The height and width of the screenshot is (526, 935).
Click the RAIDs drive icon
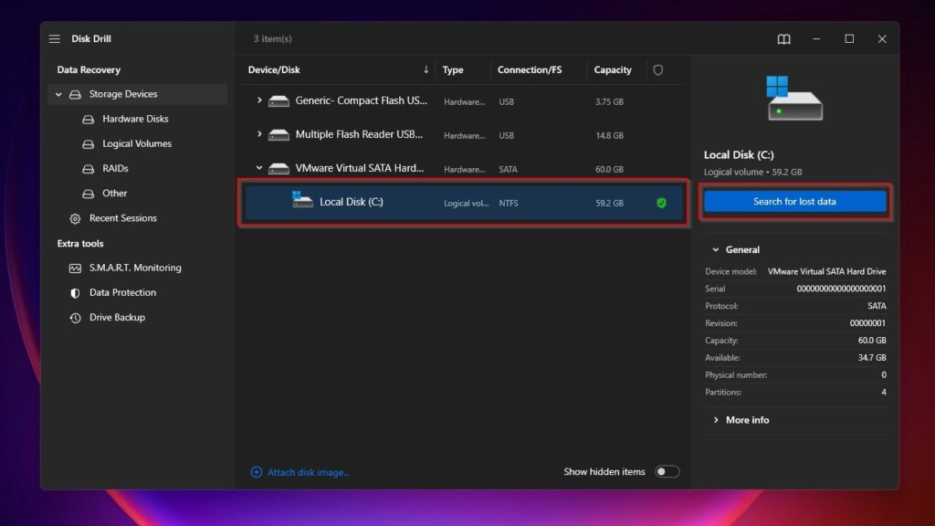89,169
